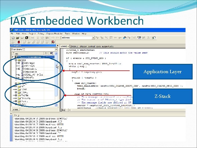Close the Workspace panel
The width and height of the screenshot is (197, 148).
(57, 45)
